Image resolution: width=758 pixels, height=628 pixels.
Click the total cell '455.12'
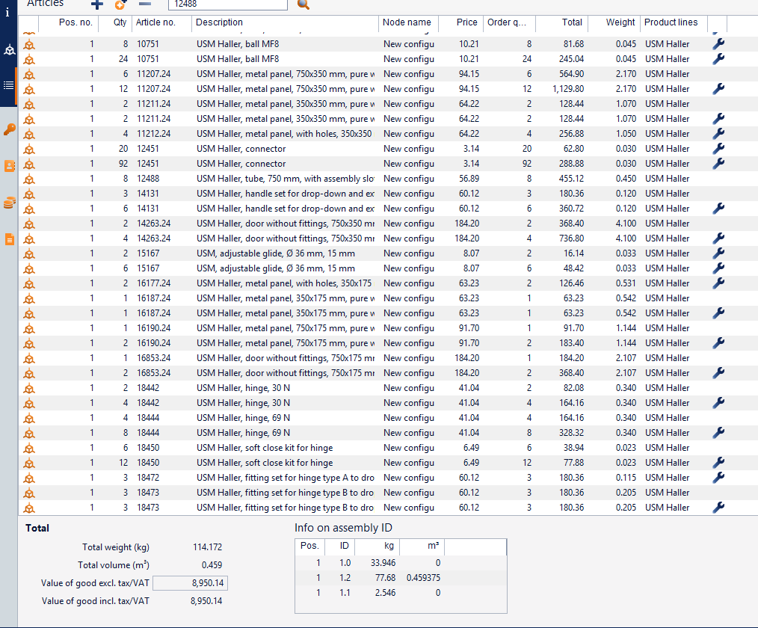(x=571, y=179)
